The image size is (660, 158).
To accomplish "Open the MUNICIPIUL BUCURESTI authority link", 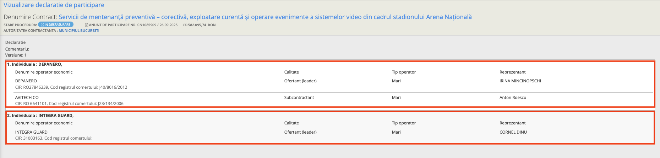I will 79,31.
